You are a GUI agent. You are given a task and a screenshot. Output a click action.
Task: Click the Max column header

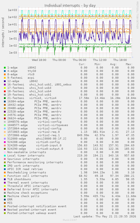(x=129, y=64)
